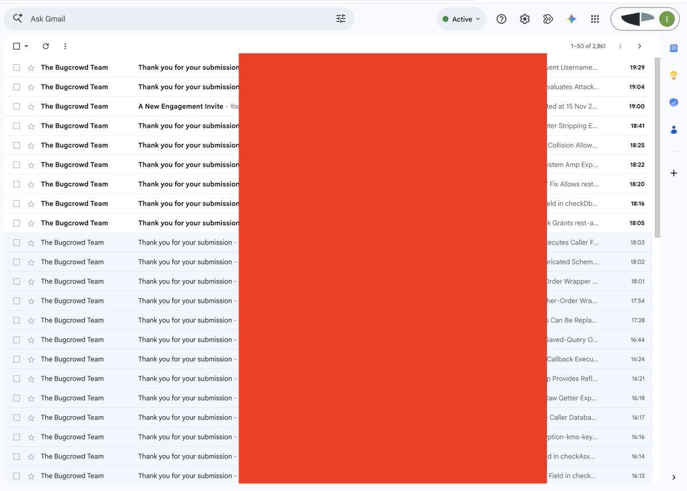Tick the select-all checkbox in the toolbar
The width and height of the screenshot is (687, 491).
click(x=17, y=46)
